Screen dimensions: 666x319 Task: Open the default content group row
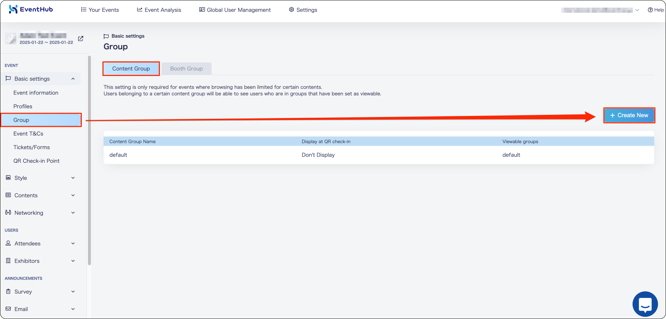(x=379, y=155)
